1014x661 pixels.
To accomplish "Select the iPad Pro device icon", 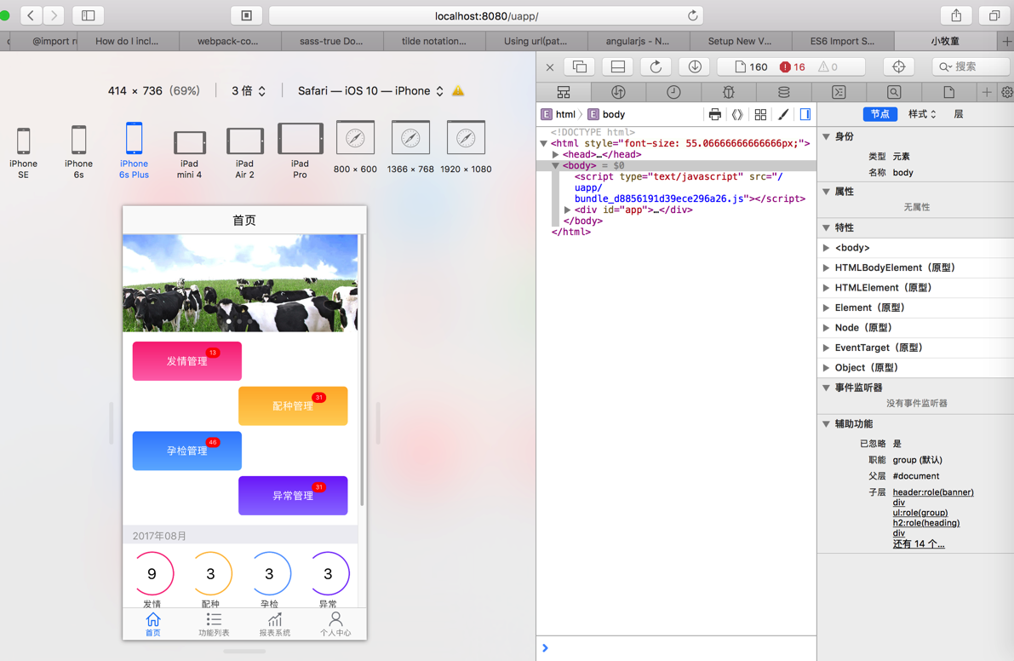I will pos(300,138).
